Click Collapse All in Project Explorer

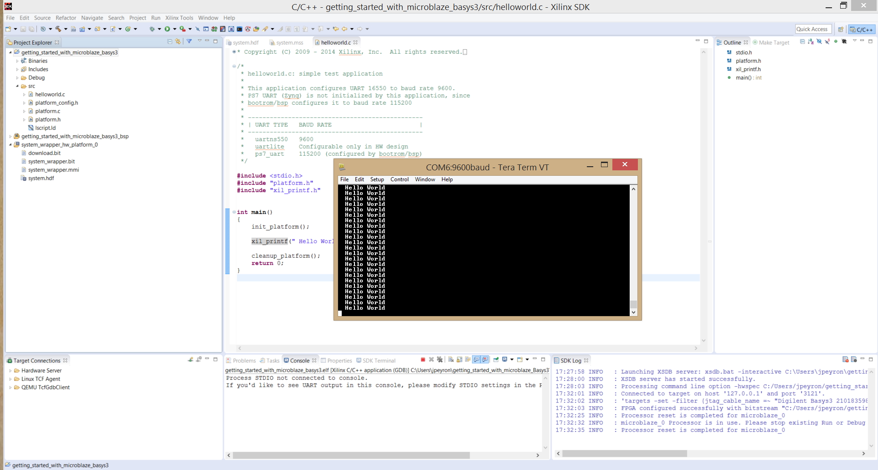169,41
